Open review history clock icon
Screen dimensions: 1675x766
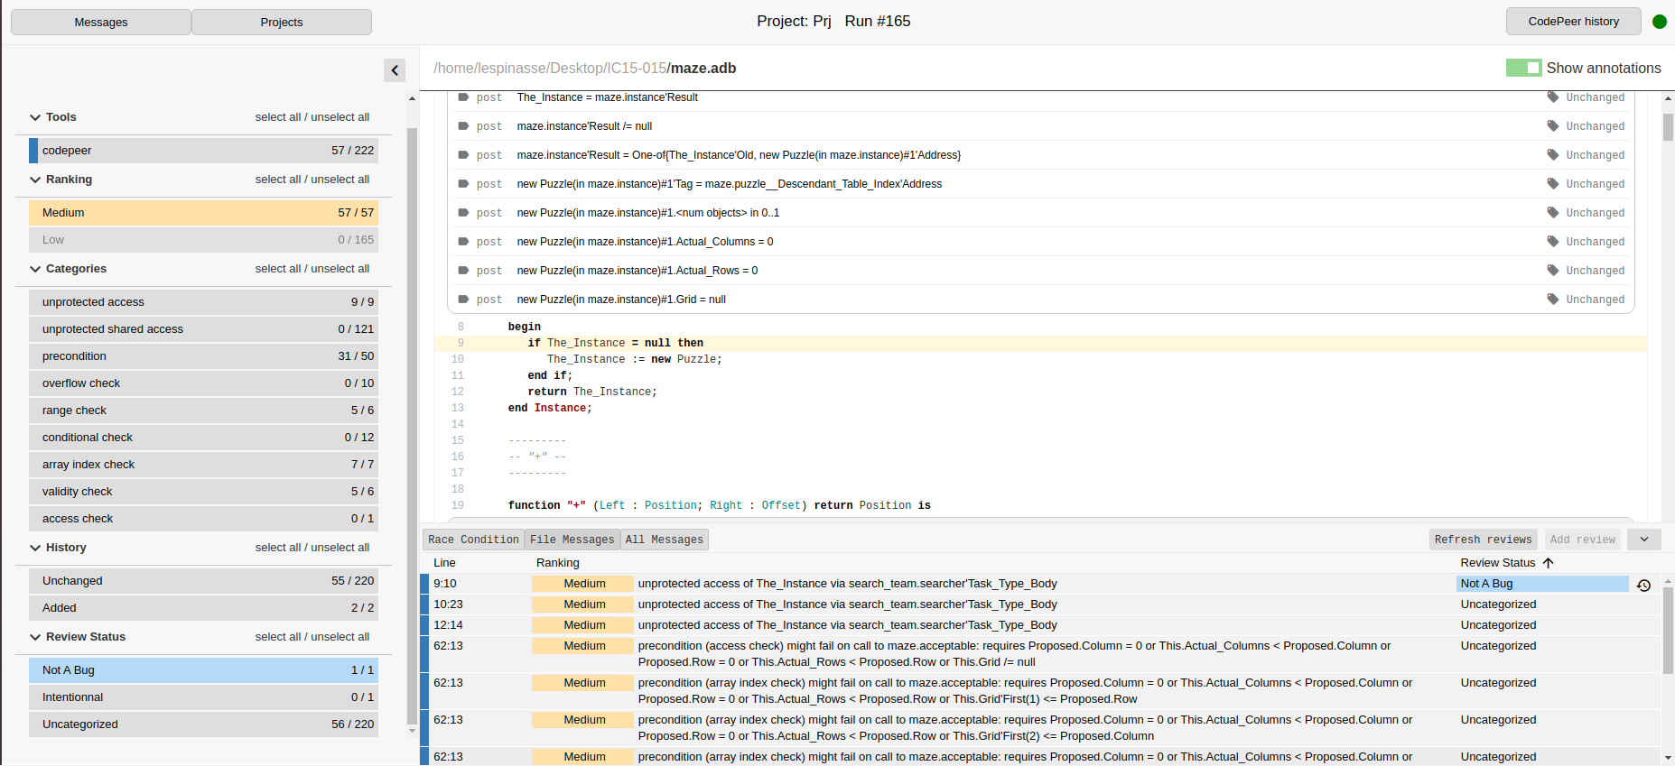pos(1643,586)
